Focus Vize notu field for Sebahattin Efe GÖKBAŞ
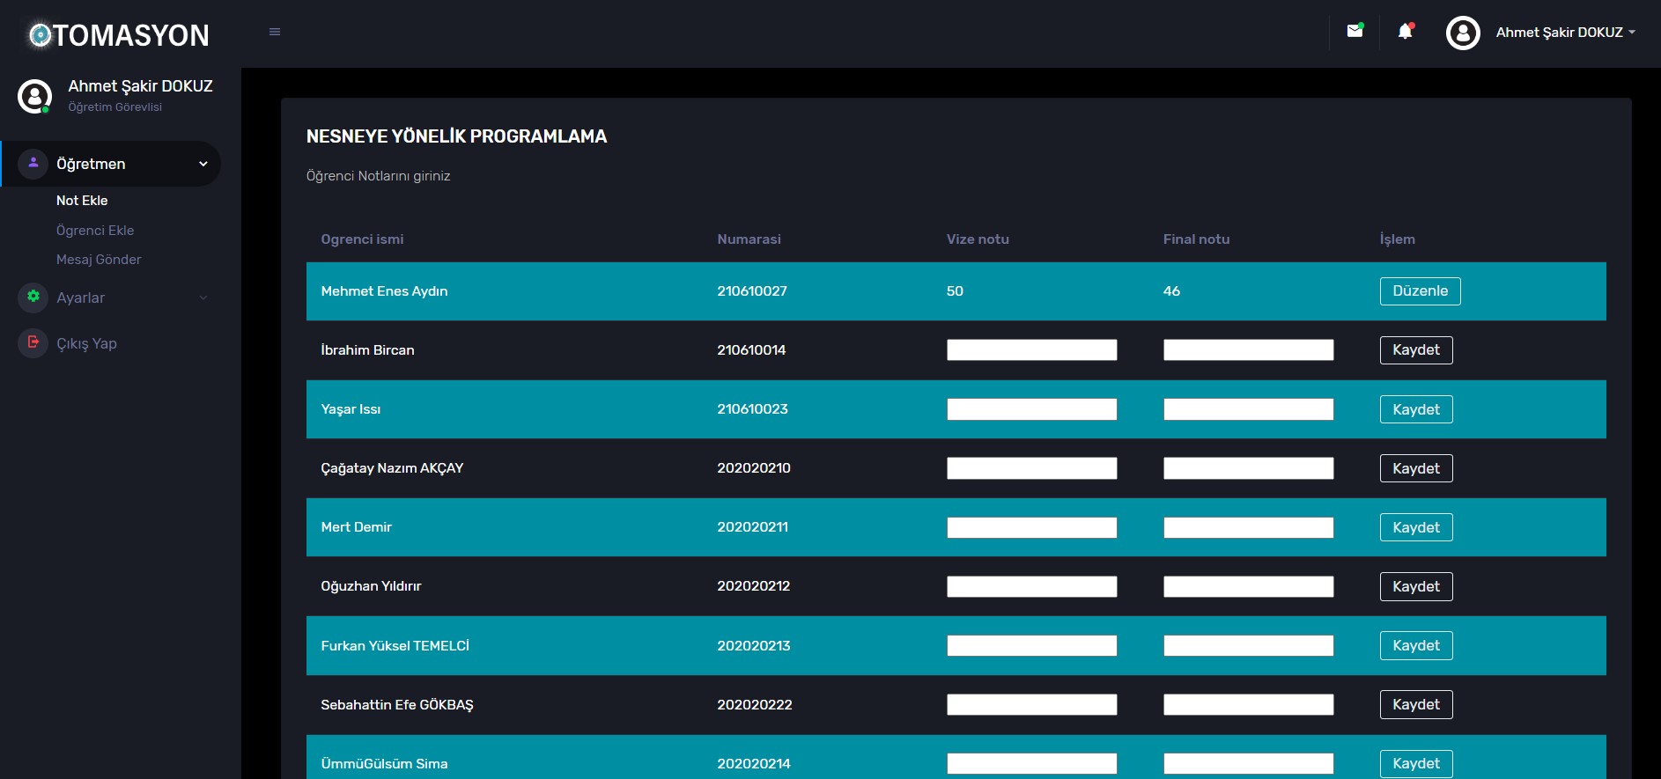1661x779 pixels. (1032, 704)
